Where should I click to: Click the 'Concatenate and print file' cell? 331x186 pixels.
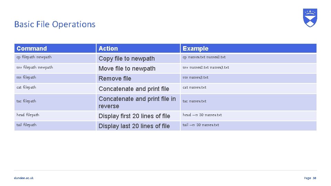coord(138,89)
